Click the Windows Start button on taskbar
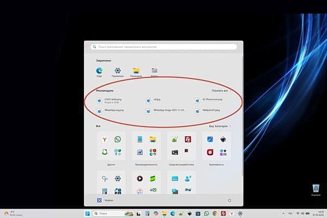327x218 pixels. pyautogui.click(x=88, y=213)
